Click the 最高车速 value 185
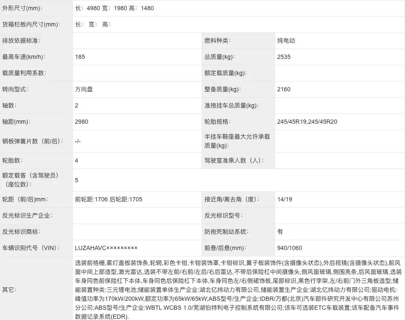 80,57
